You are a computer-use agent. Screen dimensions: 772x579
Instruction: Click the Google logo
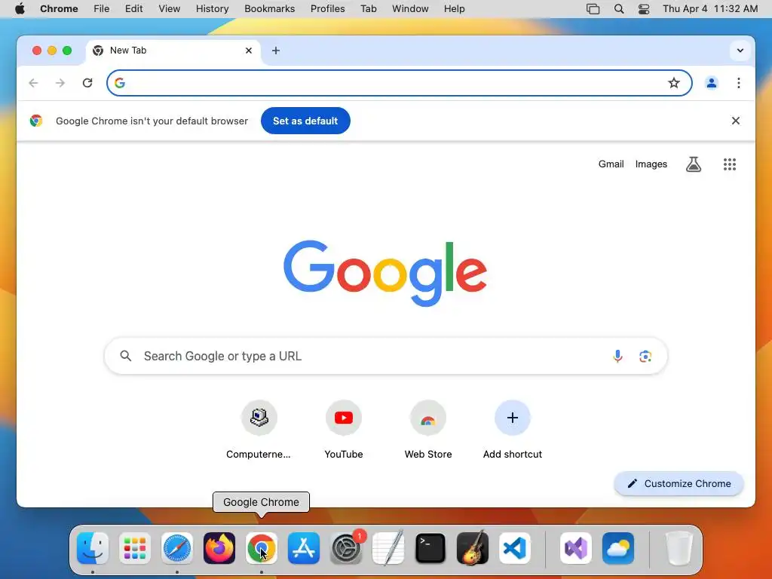tap(385, 273)
